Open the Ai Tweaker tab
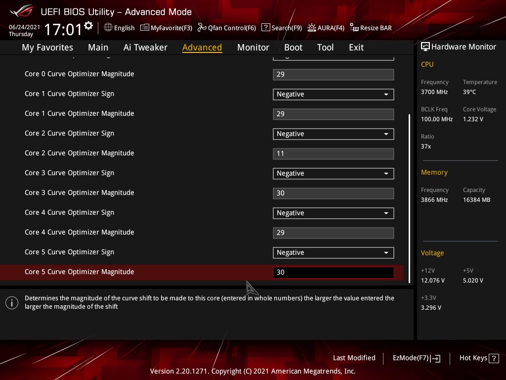The height and width of the screenshot is (380, 506). pos(145,47)
